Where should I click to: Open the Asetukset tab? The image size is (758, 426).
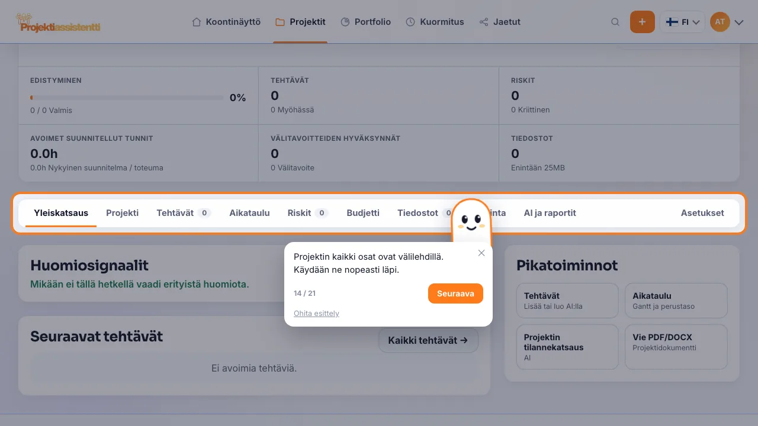coord(702,213)
